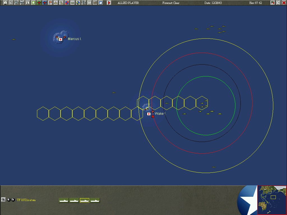Click the red marker below Wake airfield icon
Screen dimensions: 287x215
coord(153,116)
